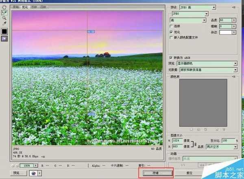Select the Eyedropper tool
The width and height of the screenshot is (244, 179).
4,24
